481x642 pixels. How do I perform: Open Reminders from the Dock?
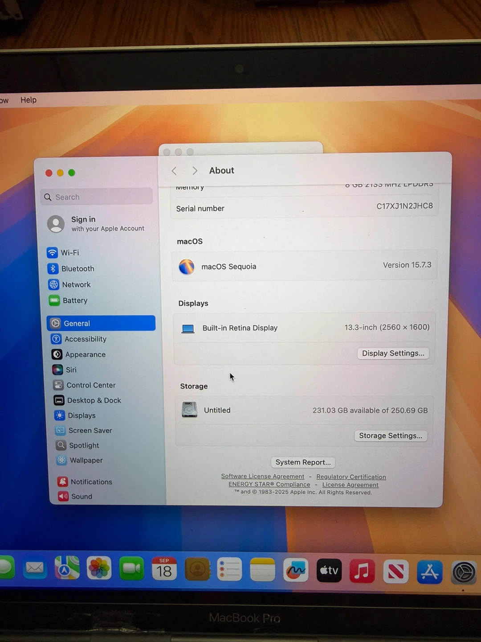tap(230, 569)
